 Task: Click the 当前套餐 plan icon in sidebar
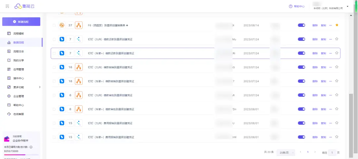tap(7, 139)
